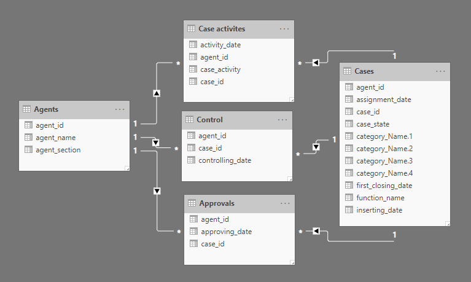Open the Agents table options ellipsis
The height and width of the screenshot is (282, 471).
(120, 109)
